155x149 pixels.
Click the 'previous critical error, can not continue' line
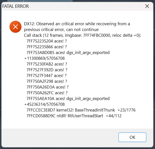[61, 30]
